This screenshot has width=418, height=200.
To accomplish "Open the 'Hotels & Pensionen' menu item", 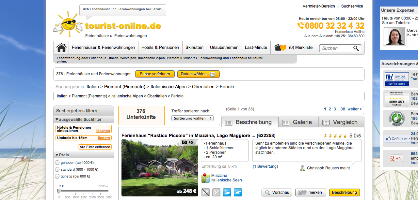I will coord(160,48).
